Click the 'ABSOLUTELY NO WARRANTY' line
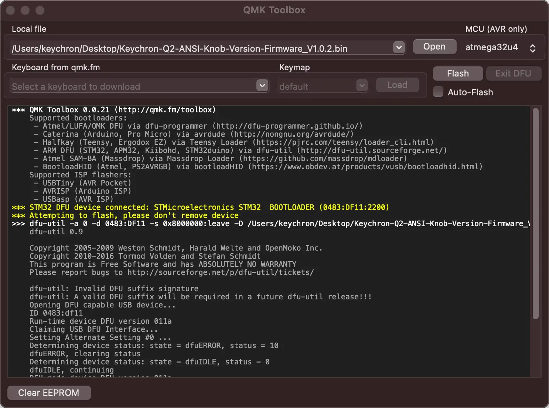 [163, 264]
